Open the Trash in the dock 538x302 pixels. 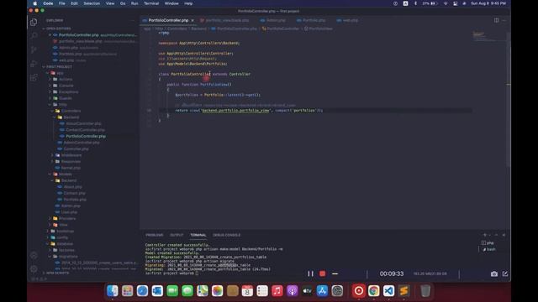[x=425, y=291]
